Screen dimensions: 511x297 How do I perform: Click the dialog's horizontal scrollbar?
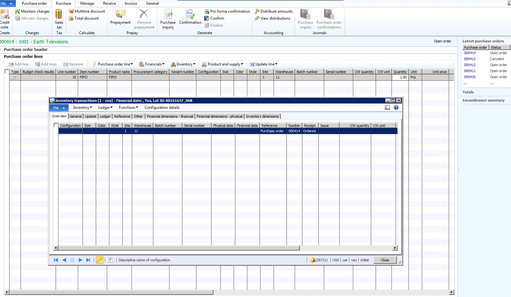179,248
